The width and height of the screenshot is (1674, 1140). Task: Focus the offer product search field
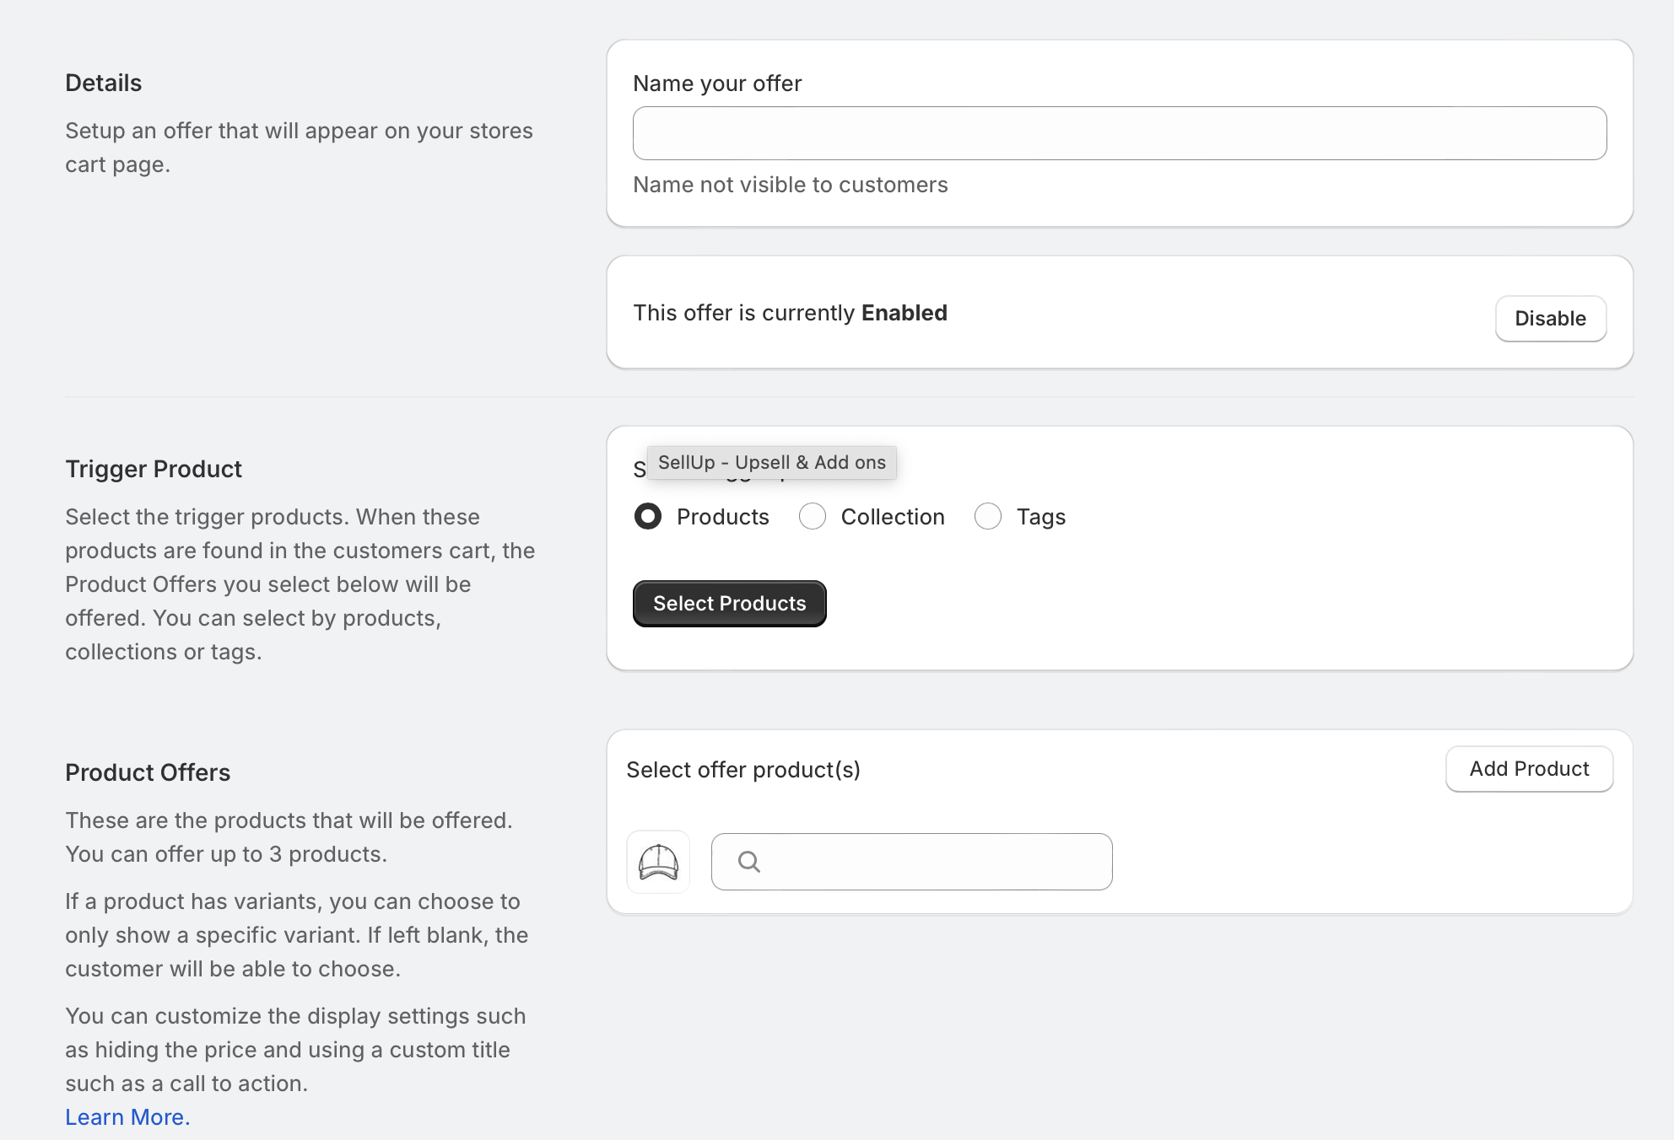(x=911, y=862)
